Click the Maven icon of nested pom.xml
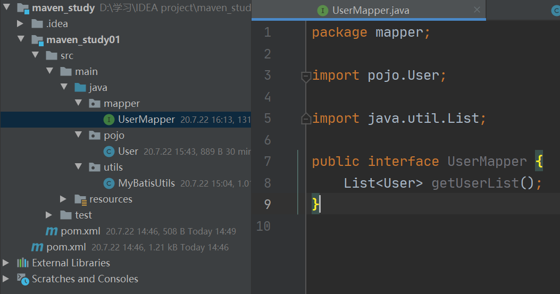Image resolution: width=560 pixels, height=294 pixels. [52, 231]
